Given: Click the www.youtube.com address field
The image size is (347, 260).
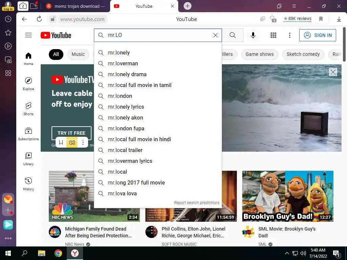Looking at the screenshot, I should [x=82, y=19].
